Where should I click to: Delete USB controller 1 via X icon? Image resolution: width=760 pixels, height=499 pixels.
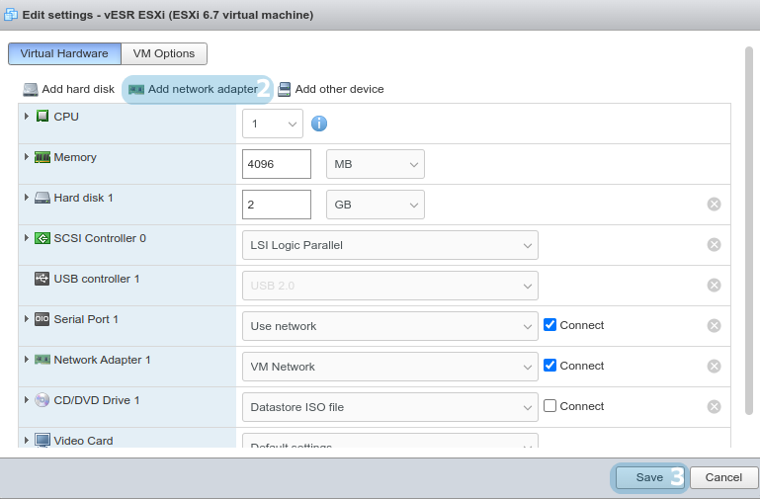(x=714, y=286)
